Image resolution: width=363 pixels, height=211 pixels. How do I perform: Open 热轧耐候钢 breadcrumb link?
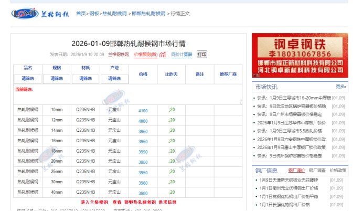[x=114, y=13]
